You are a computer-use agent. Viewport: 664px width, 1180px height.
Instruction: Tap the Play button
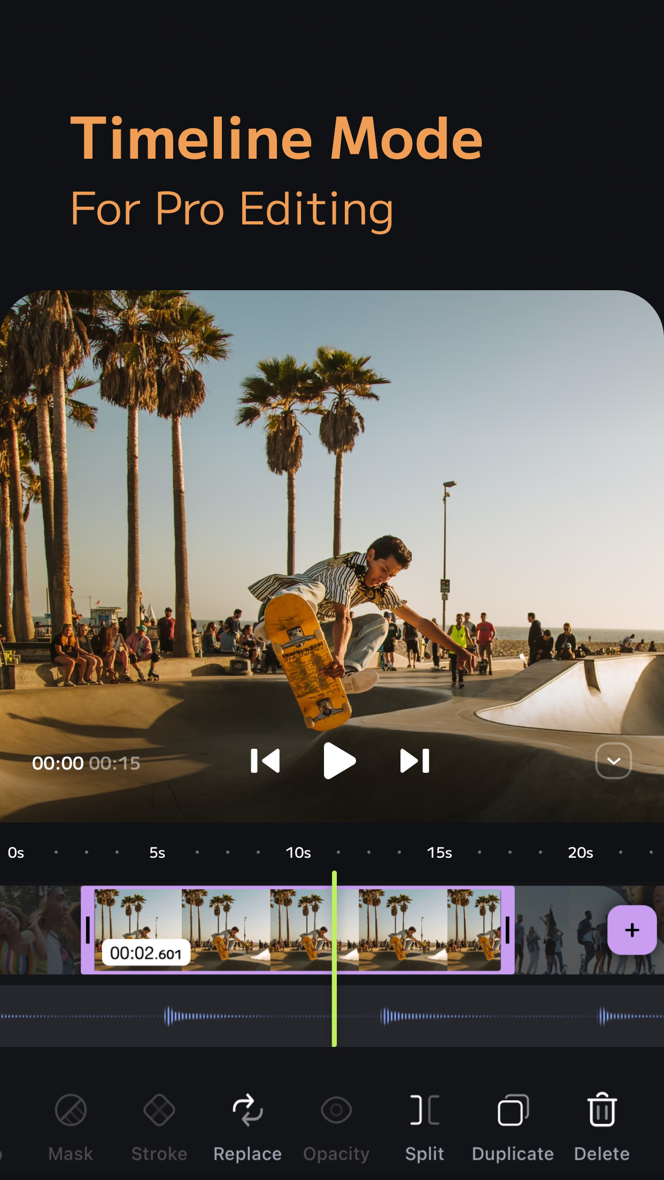pyautogui.click(x=339, y=761)
